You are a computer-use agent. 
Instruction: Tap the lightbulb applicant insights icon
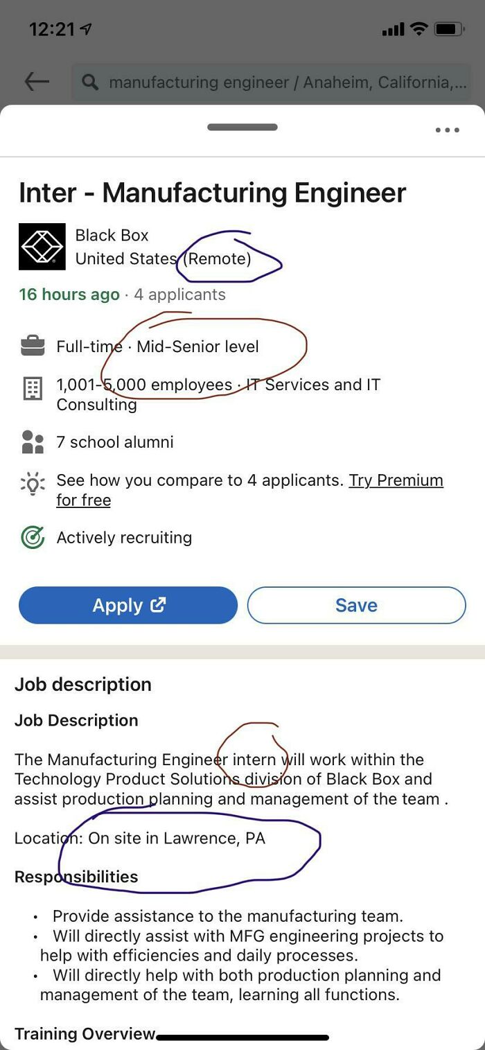tap(31, 480)
